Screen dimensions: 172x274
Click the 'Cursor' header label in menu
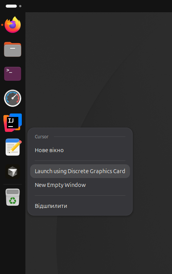click(x=42, y=137)
